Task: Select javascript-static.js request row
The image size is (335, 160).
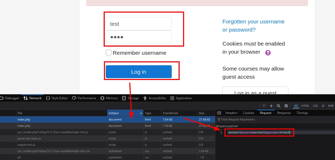Action: tap(107, 138)
